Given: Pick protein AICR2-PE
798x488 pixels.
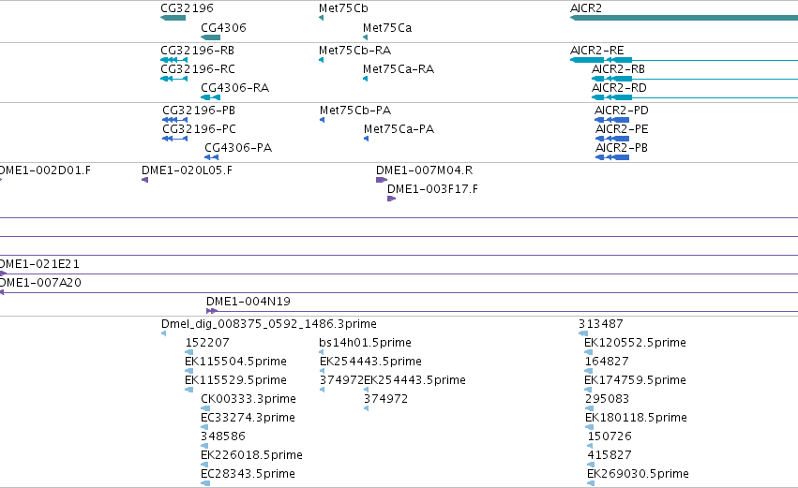Looking at the screenshot, I should click(612, 139).
